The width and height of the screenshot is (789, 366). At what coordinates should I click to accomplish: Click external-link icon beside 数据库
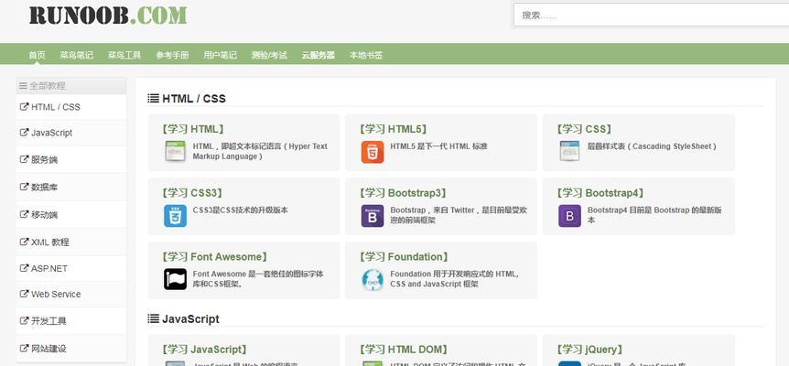24,187
